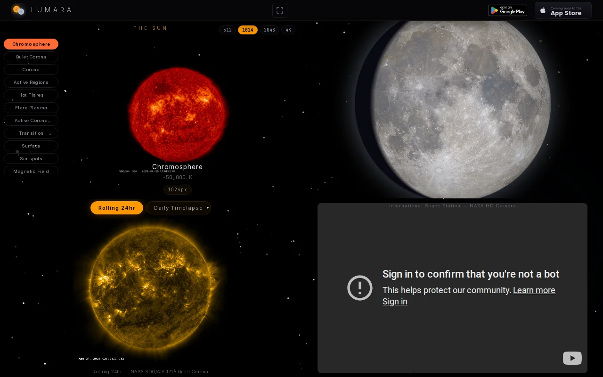The image size is (603, 377).
Task: Set resolution to 4K
Action: point(288,30)
